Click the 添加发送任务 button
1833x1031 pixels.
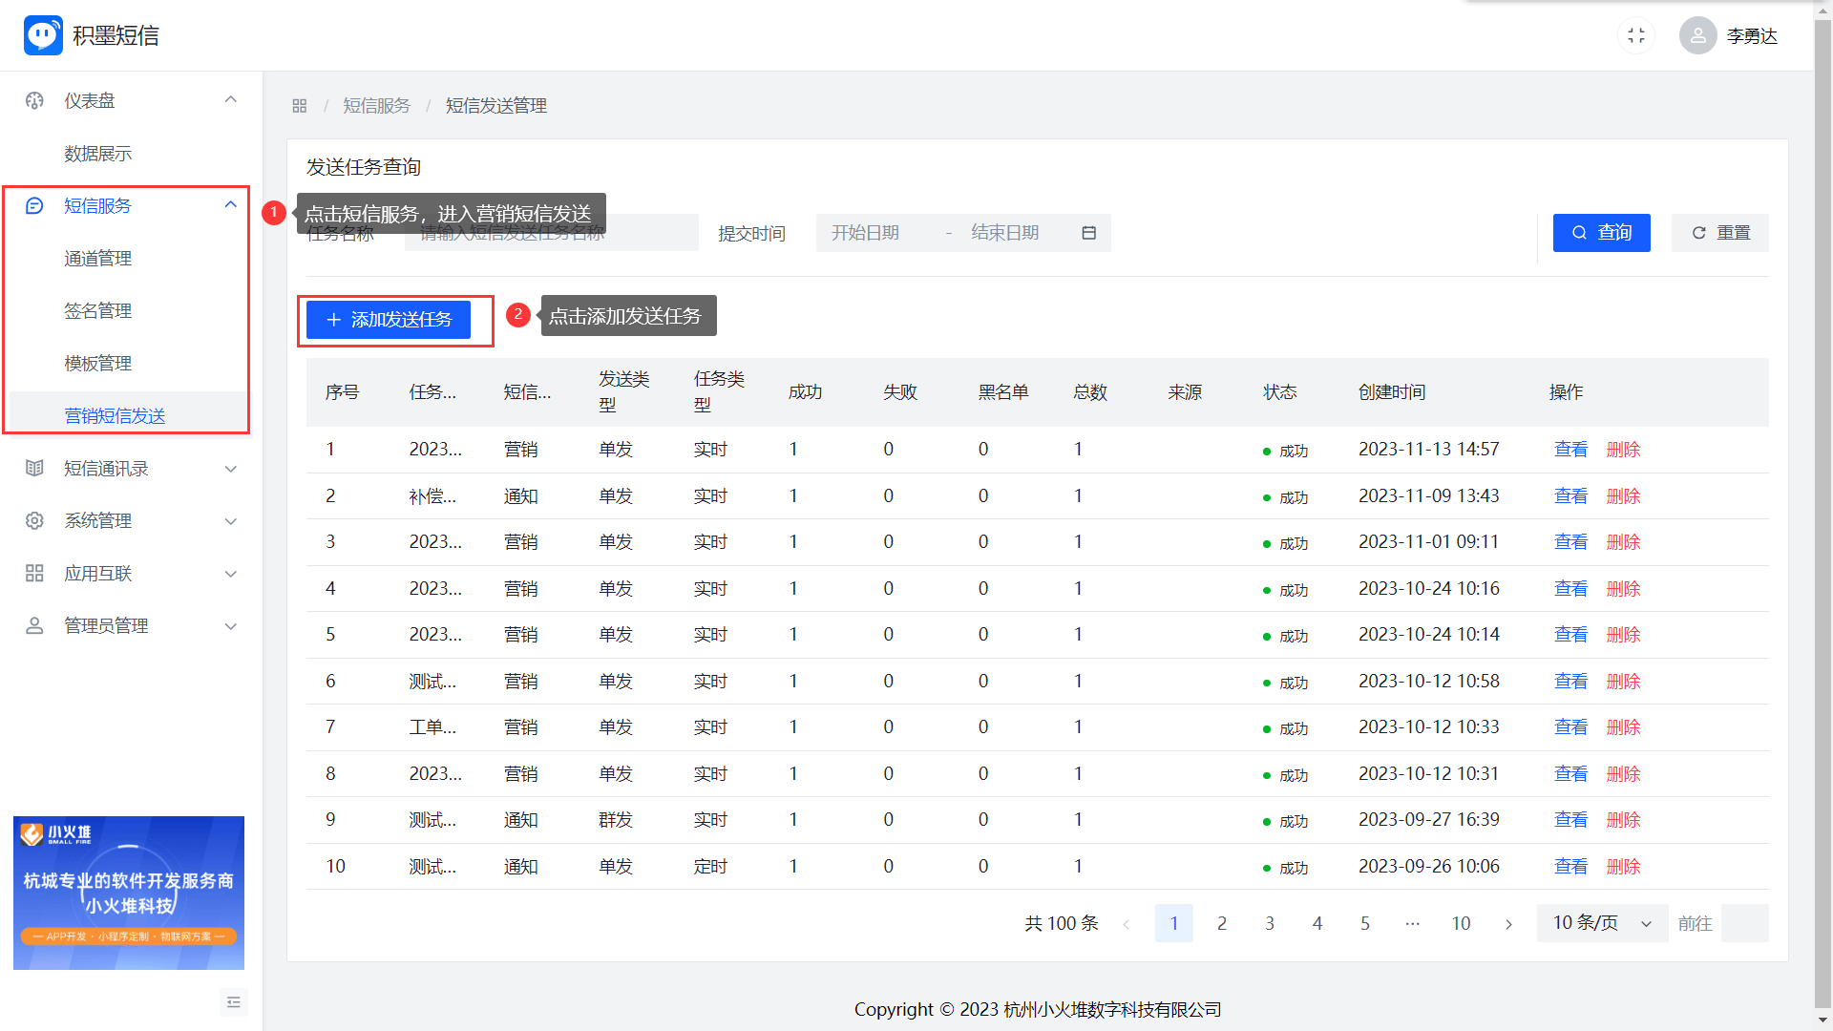point(389,320)
